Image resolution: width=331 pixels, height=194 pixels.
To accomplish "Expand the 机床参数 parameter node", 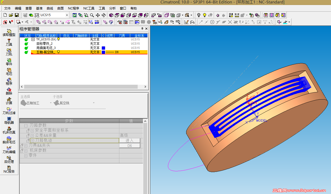I will [26, 151].
